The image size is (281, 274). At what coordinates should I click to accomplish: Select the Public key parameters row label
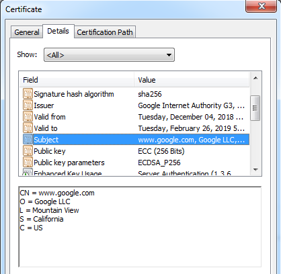click(69, 163)
